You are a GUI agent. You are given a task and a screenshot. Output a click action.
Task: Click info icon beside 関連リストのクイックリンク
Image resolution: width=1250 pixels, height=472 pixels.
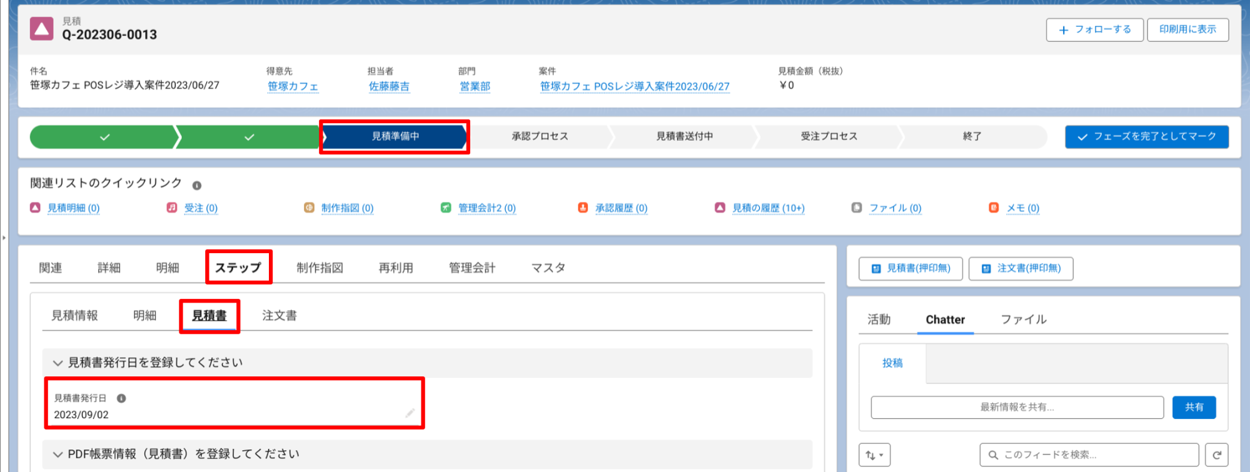click(197, 186)
